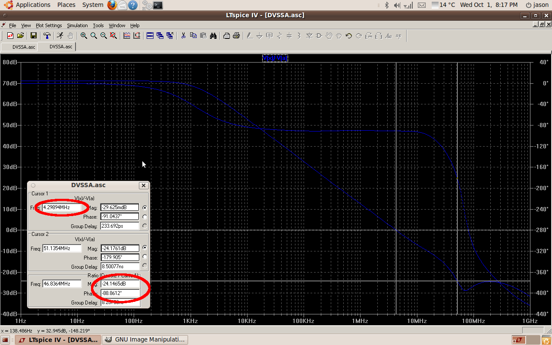This screenshot has height=345, width=552.
Task: Click Cursor 2 Phase field -179.905°
Action: pos(120,257)
